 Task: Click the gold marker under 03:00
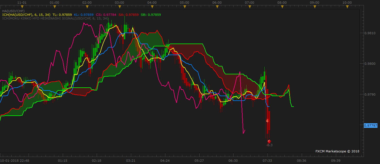coord(120,6)
